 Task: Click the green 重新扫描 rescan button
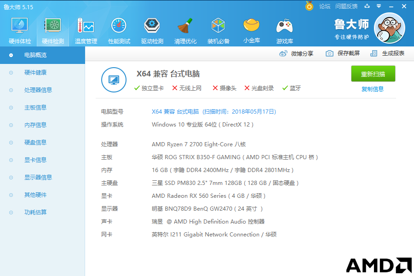pyautogui.click(x=373, y=74)
